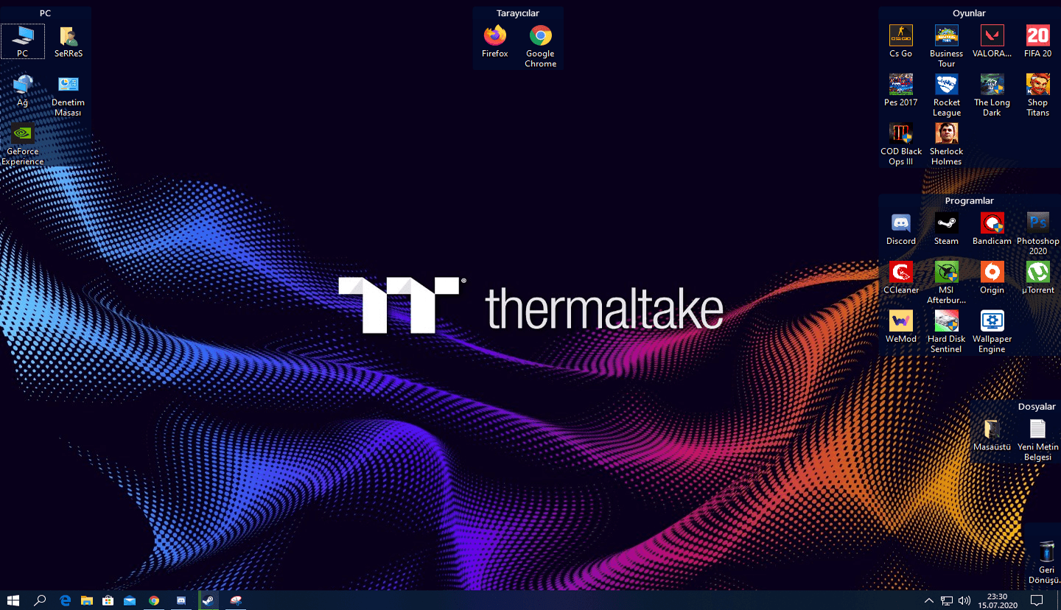The width and height of the screenshot is (1061, 610).
Task: Switch to Discord on the taskbar
Action: click(x=181, y=600)
